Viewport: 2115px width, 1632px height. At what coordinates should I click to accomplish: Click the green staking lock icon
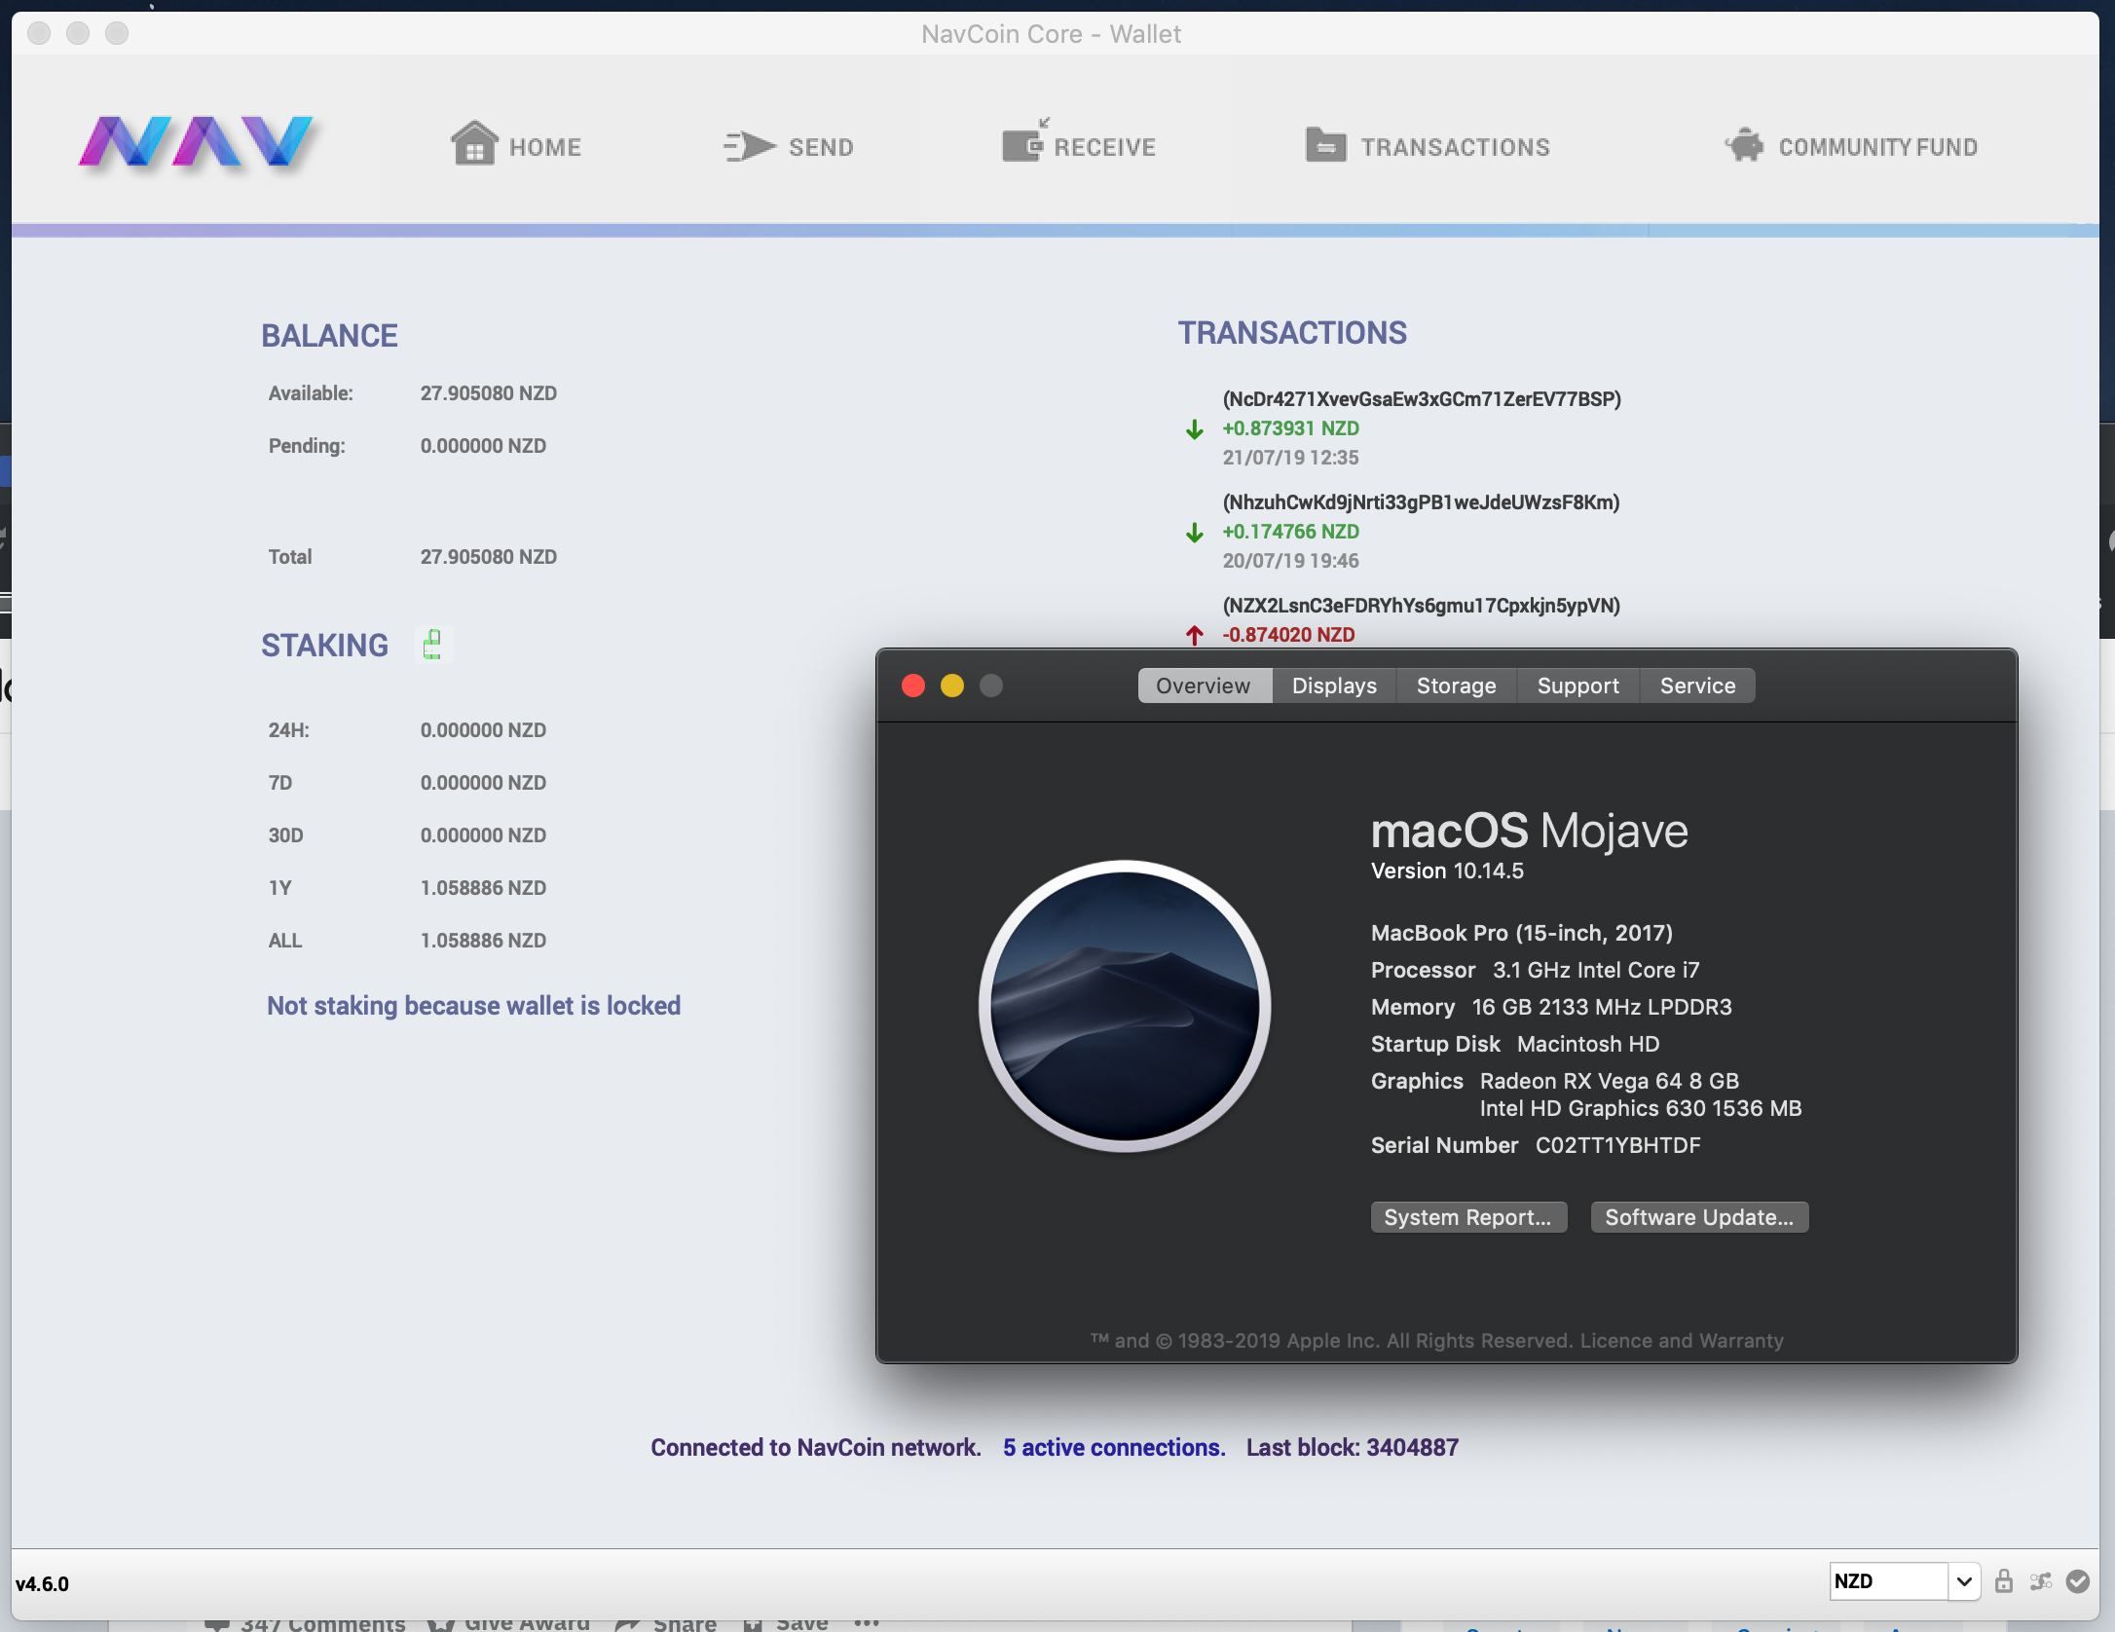pyautogui.click(x=433, y=644)
